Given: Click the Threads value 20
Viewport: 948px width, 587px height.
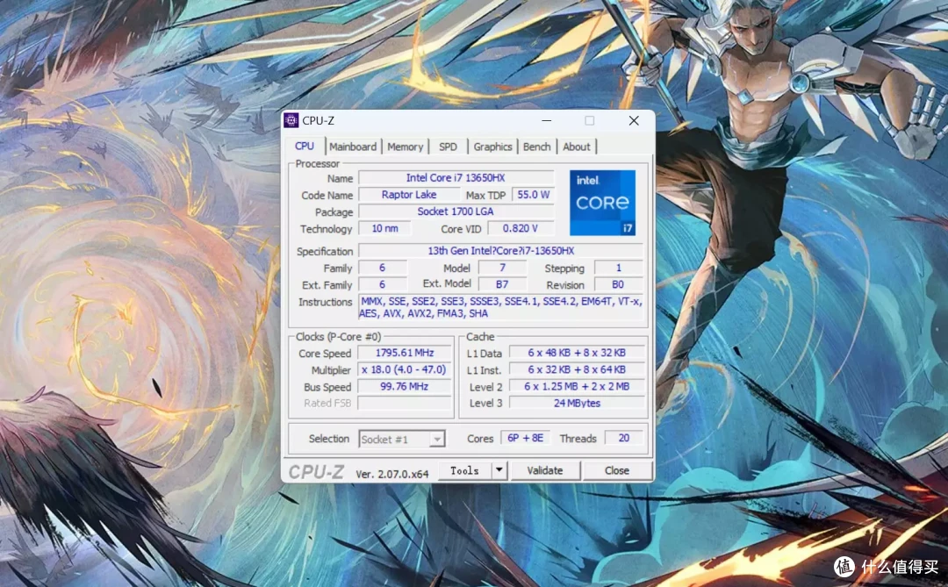Looking at the screenshot, I should point(624,438).
